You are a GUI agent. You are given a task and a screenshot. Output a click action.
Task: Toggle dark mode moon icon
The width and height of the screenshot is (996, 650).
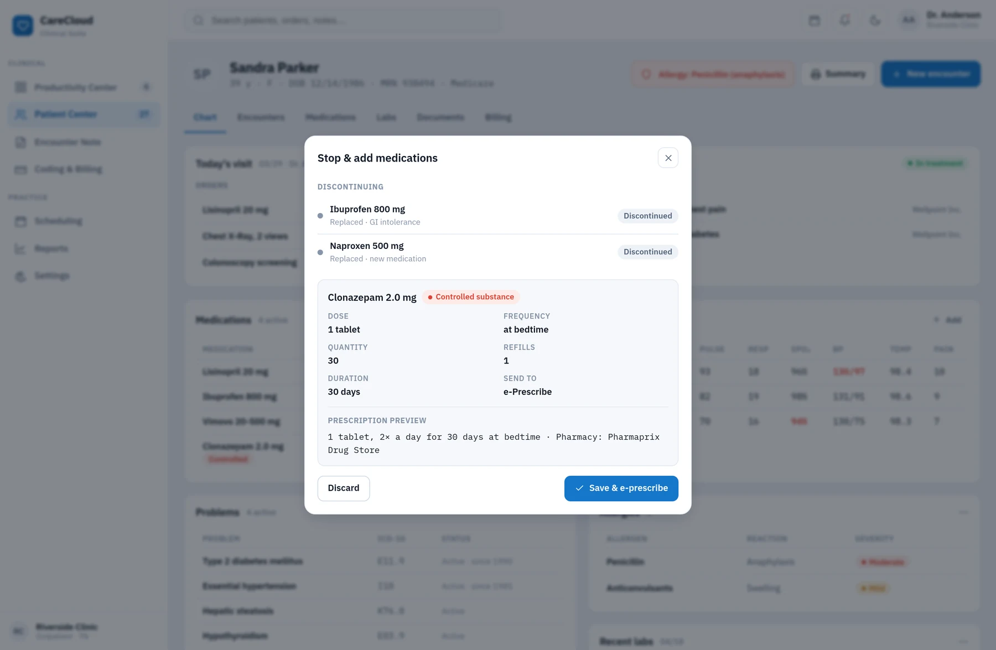[x=875, y=20]
